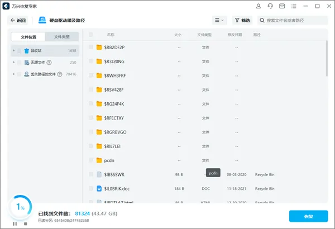
Task: Open the view mode dropdown
Action: tap(219, 20)
